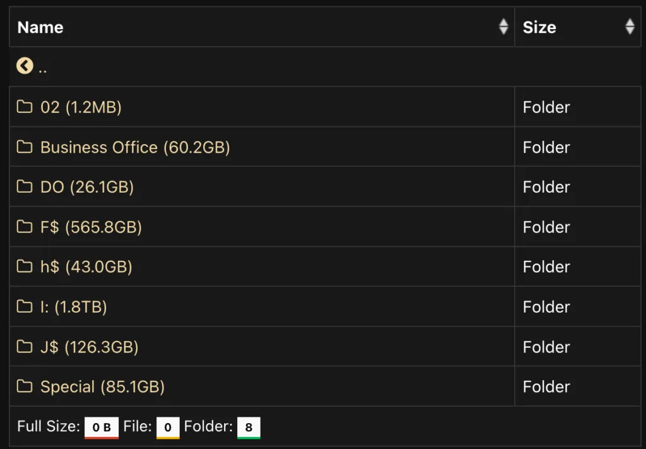
Task: Open the J$ (126.3GB) folder
Action: point(90,347)
